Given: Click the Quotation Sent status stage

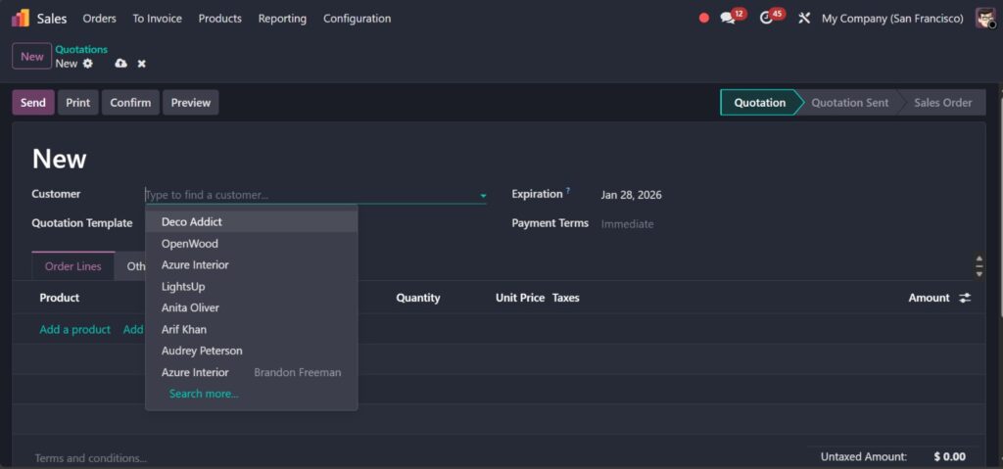Looking at the screenshot, I should click(849, 103).
